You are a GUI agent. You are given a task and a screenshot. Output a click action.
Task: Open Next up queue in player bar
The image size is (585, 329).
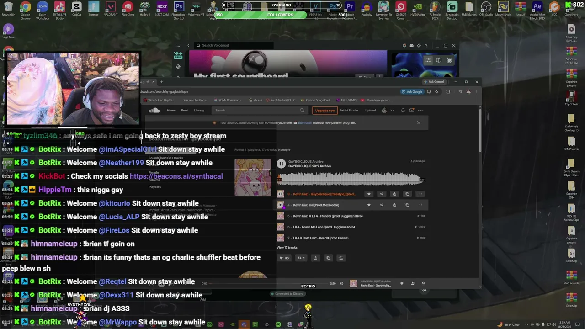pos(423,283)
